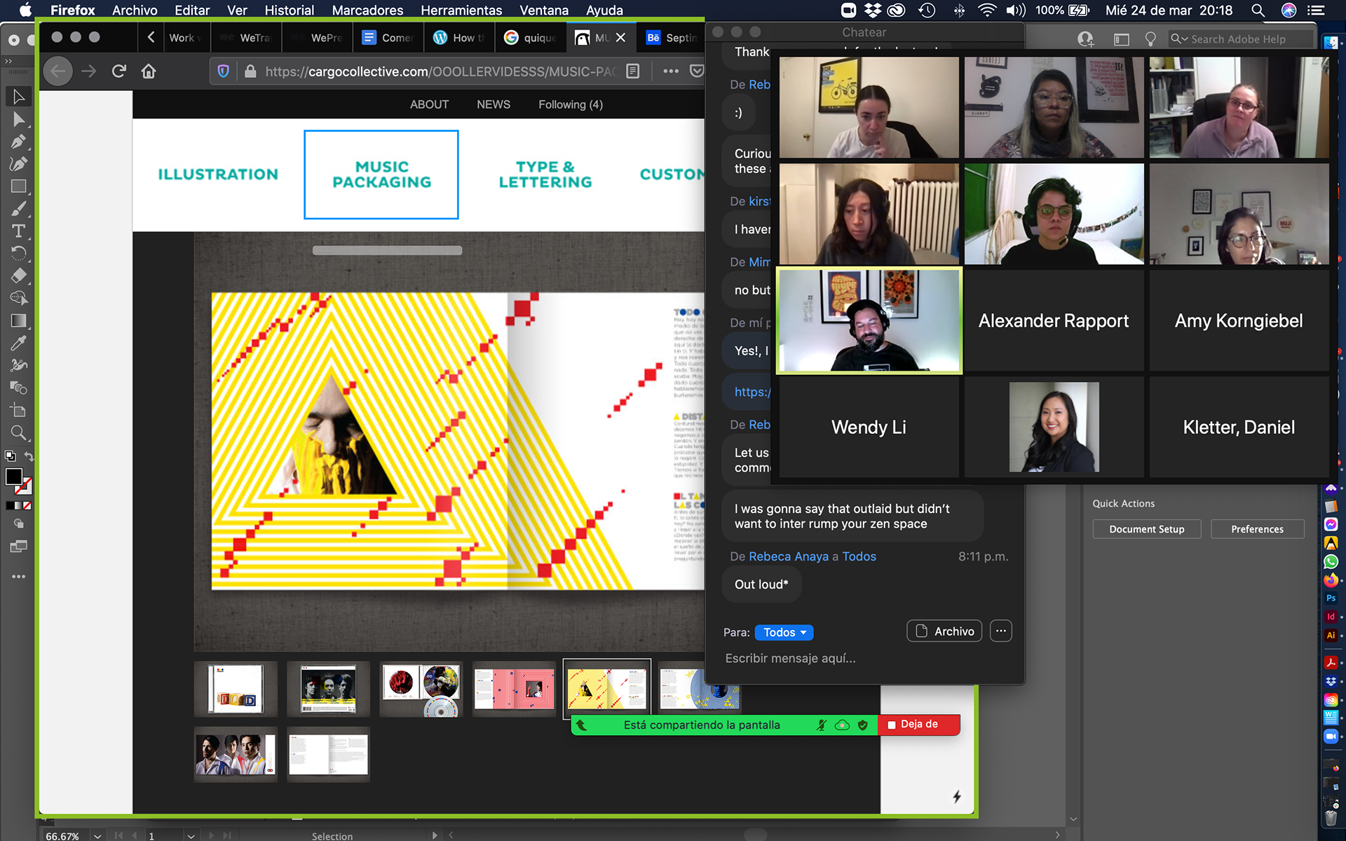Click Document Setup button

(1146, 529)
